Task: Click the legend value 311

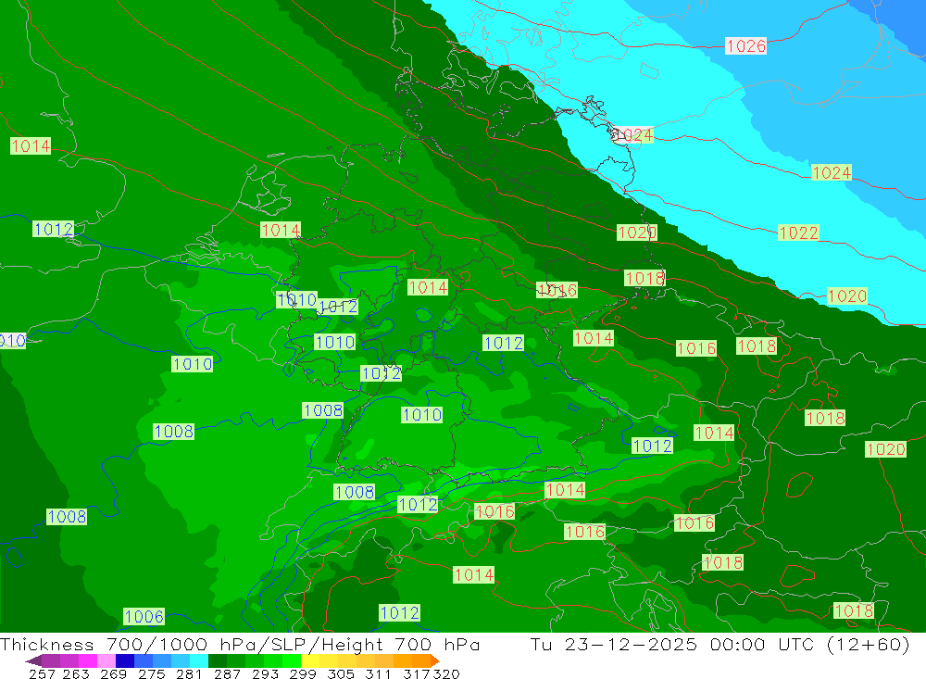Action: (379, 673)
